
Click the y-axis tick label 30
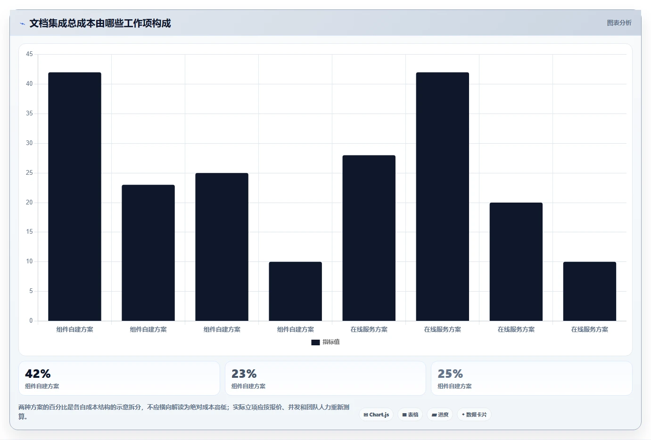point(29,143)
